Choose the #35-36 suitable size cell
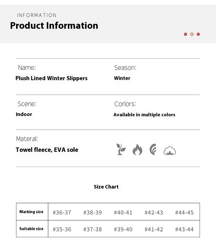 coord(62,229)
